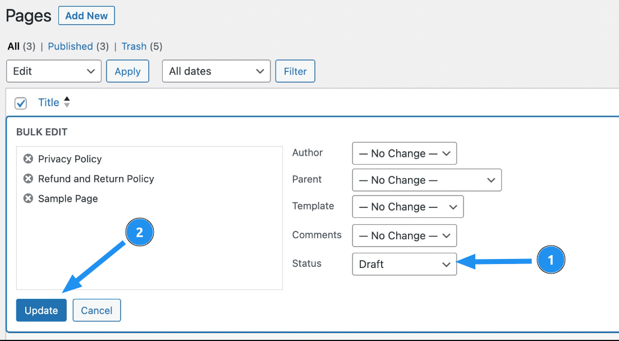The height and width of the screenshot is (341, 619).
Task: Uncheck the select-all pages checkbox
Action: (21, 103)
